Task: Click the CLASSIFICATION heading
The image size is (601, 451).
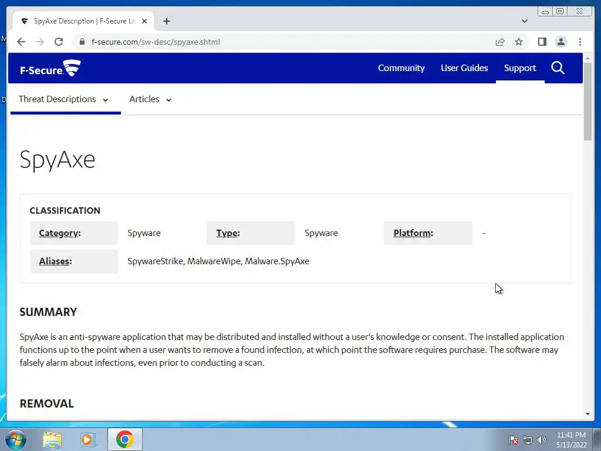Action: tap(65, 211)
